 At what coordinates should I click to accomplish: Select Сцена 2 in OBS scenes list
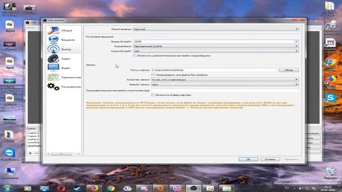(33, 133)
